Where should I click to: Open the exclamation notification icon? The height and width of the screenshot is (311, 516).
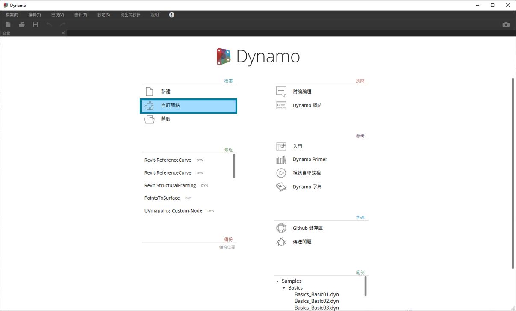pyautogui.click(x=172, y=15)
